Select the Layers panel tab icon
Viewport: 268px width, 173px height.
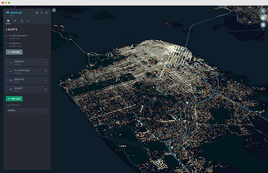tap(8, 21)
